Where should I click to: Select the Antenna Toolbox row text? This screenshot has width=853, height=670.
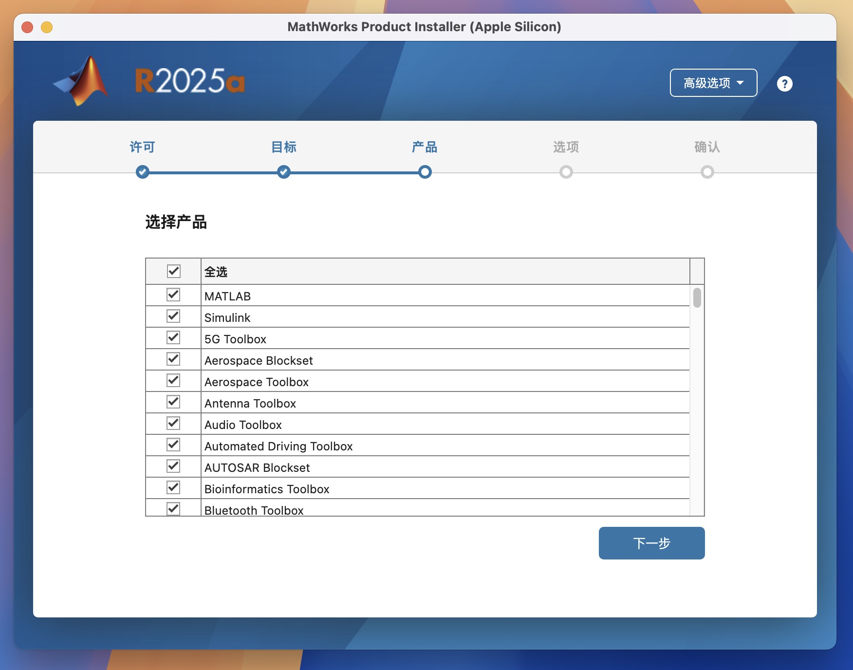click(x=250, y=403)
